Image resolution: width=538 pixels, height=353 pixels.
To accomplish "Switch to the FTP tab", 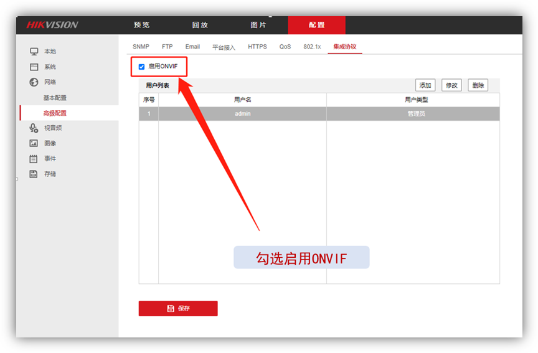I will [167, 47].
